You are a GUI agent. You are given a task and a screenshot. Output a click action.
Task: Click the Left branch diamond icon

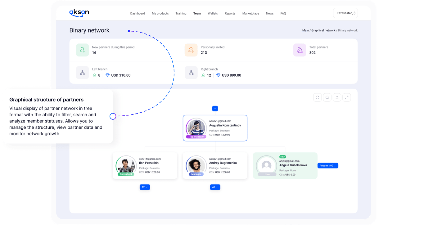point(107,75)
